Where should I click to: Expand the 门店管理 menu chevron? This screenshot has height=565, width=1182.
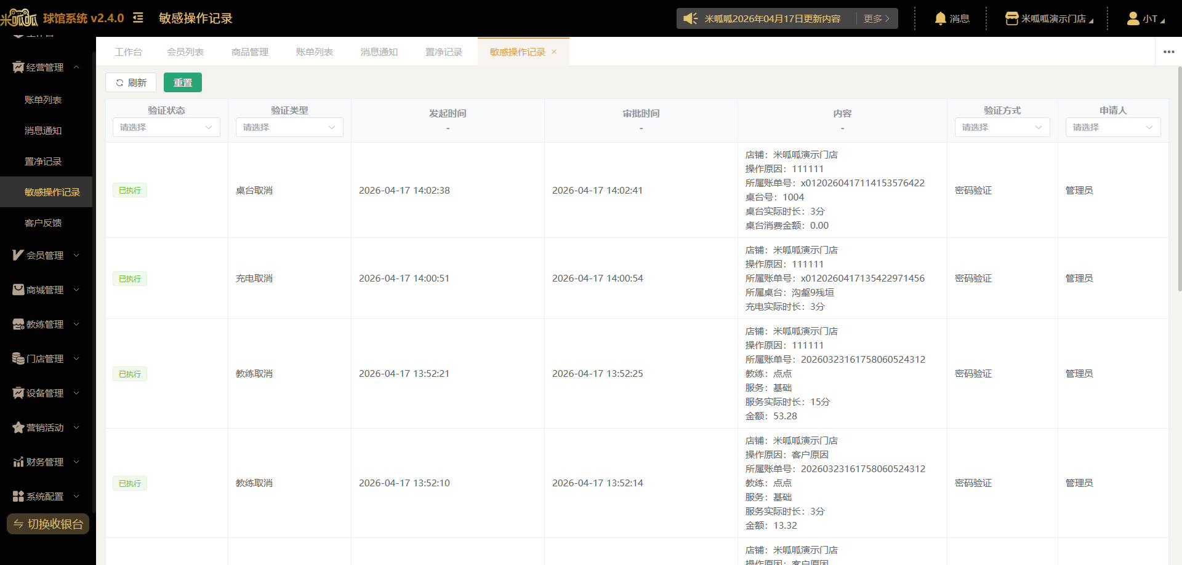click(76, 358)
